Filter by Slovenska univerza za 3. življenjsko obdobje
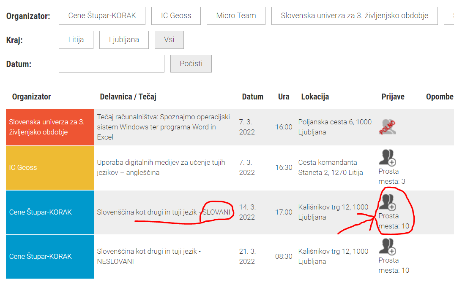Image resolution: width=454 pixels, height=290 pixels. point(354,16)
